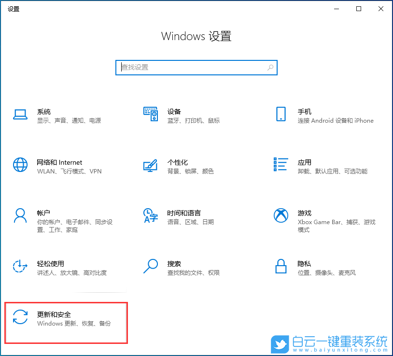This screenshot has width=393, height=356.
Task: Click the search magnifier inside the box
Action: (270, 68)
